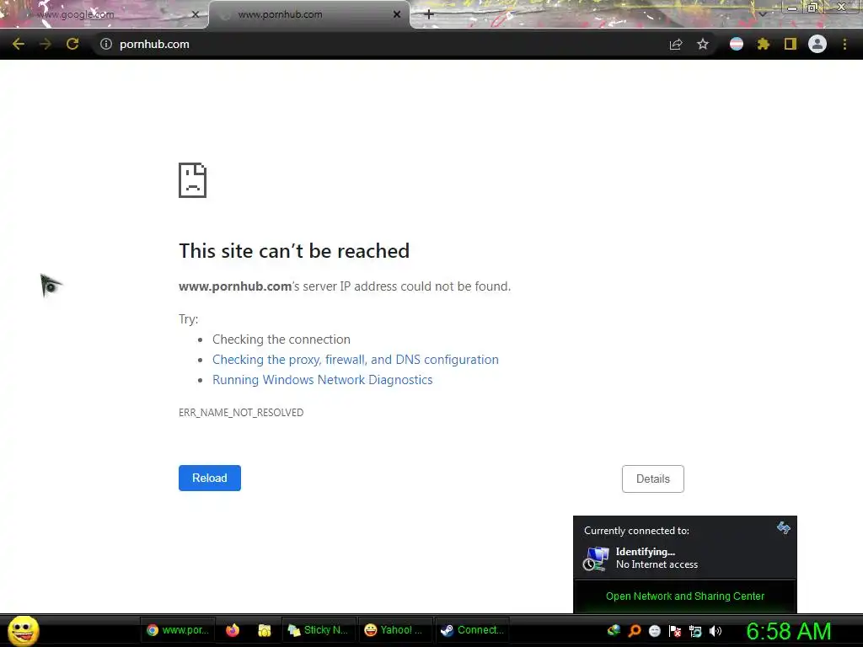
Task: Open the striped flag extension icon
Action: [x=737, y=44]
